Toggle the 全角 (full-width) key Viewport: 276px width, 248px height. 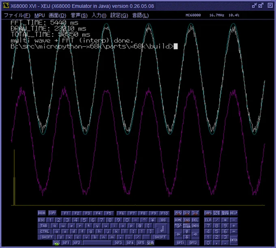click(x=151, y=243)
